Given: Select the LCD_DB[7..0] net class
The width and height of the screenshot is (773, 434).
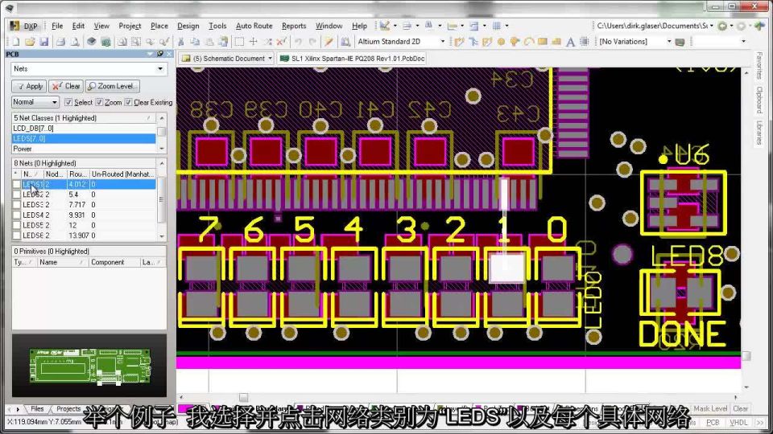Looking at the screenshot, I should 84,129.
